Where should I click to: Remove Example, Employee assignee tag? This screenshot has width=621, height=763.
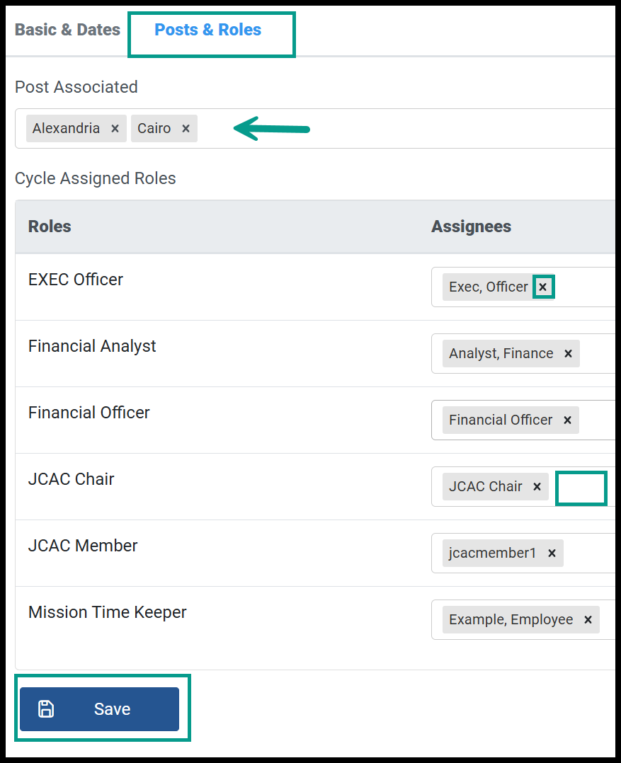point(588,619)
